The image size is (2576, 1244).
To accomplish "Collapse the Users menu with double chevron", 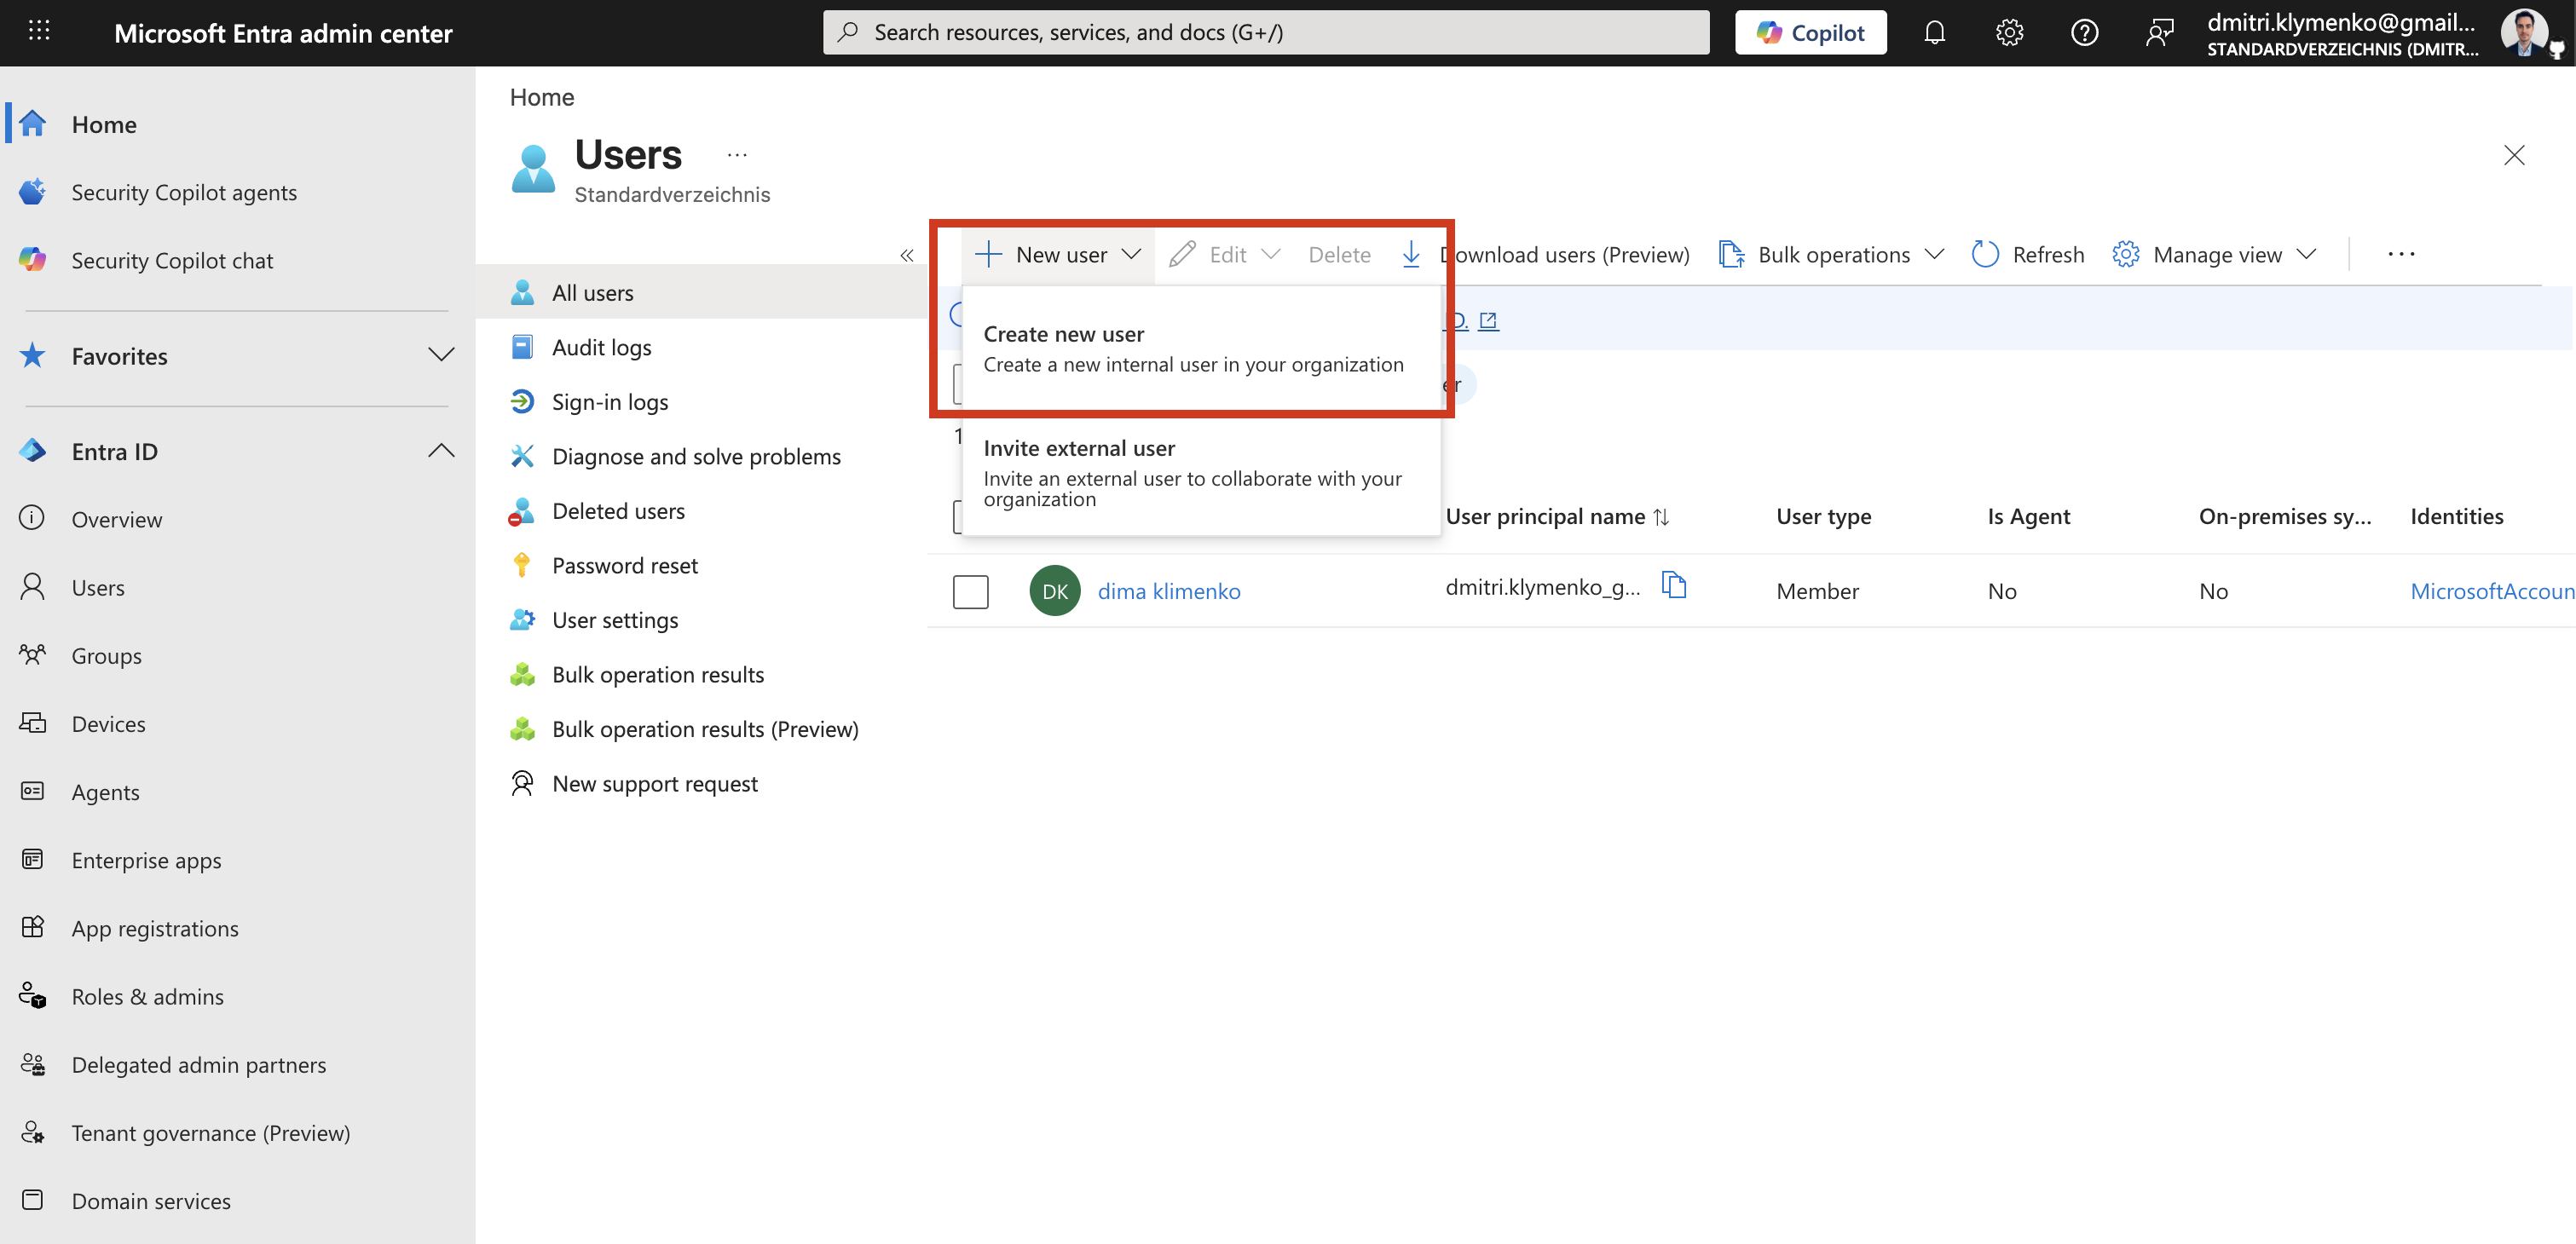I will click(906, 255).
